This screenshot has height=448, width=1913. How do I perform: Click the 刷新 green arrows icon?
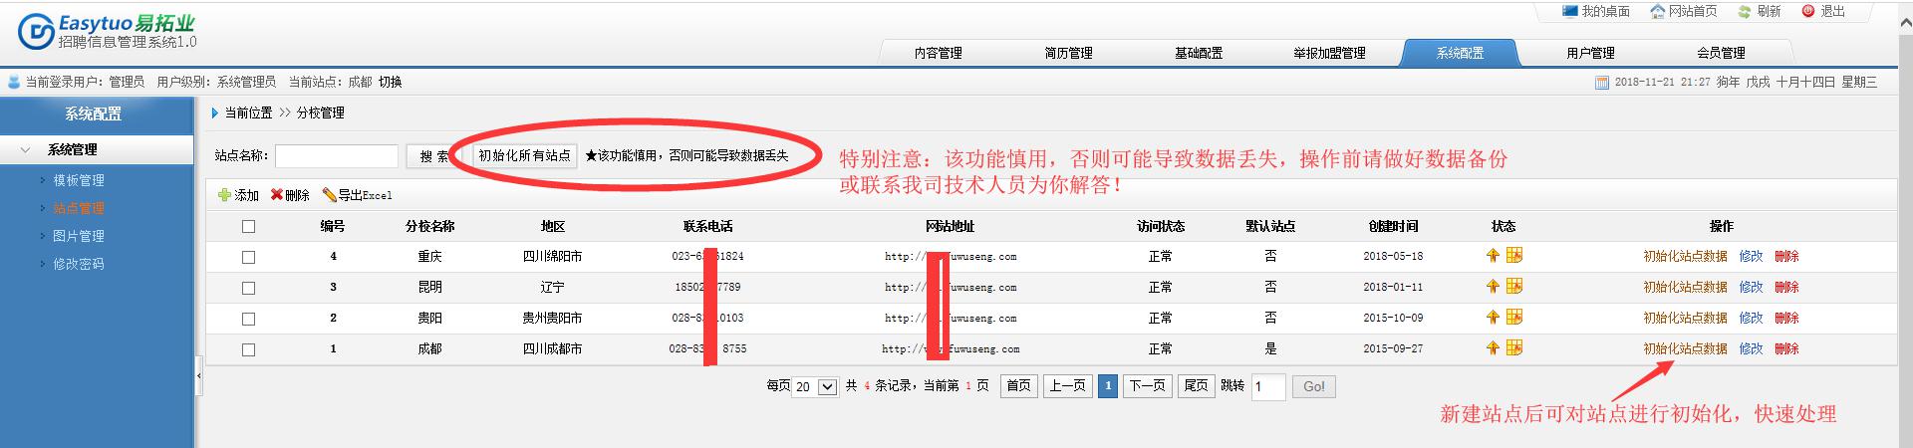coord(1745,11)
